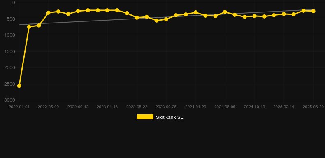Select the data point for 2022-05-09

(x=49, y=13)
